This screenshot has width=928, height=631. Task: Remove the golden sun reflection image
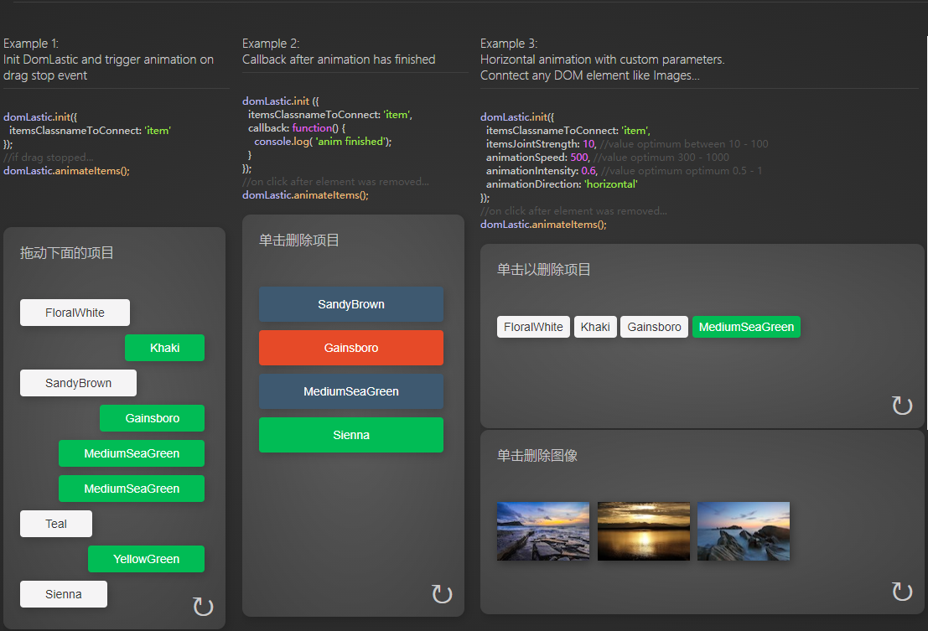pos(644,531)
